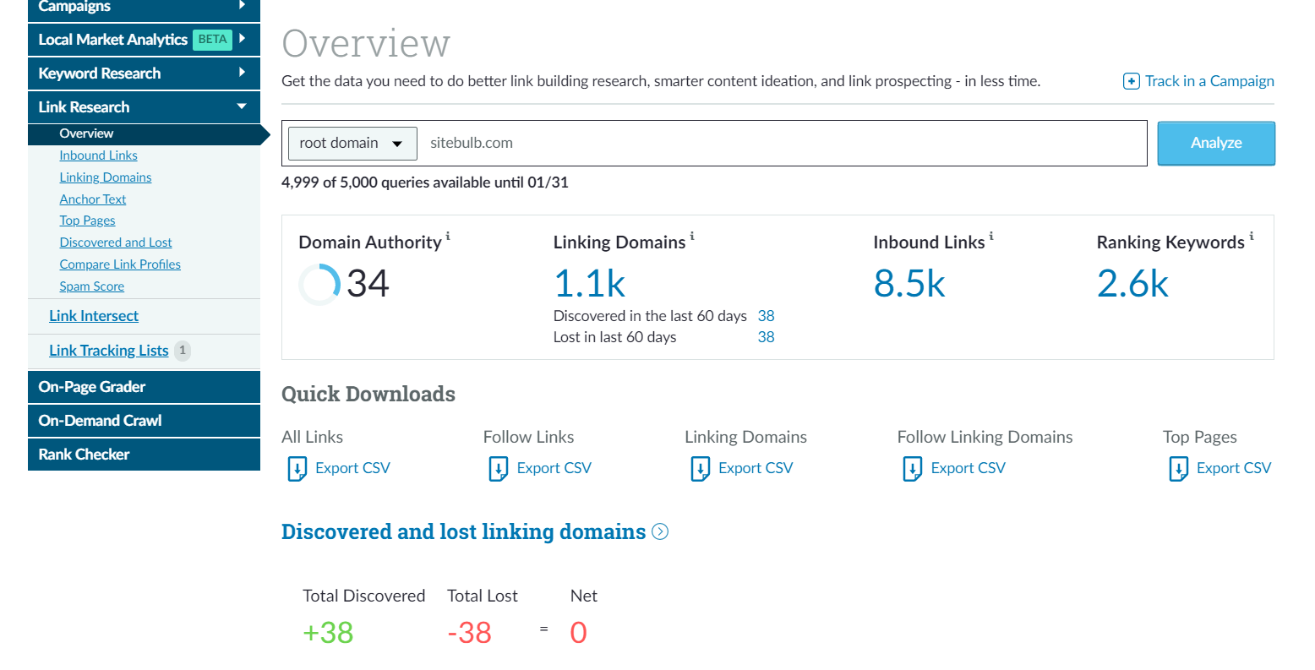Image resolution: width=1315 pixels, height=670 pixels.
Task: Open the Link Tracking Lists link
Action: pos(109,351)
